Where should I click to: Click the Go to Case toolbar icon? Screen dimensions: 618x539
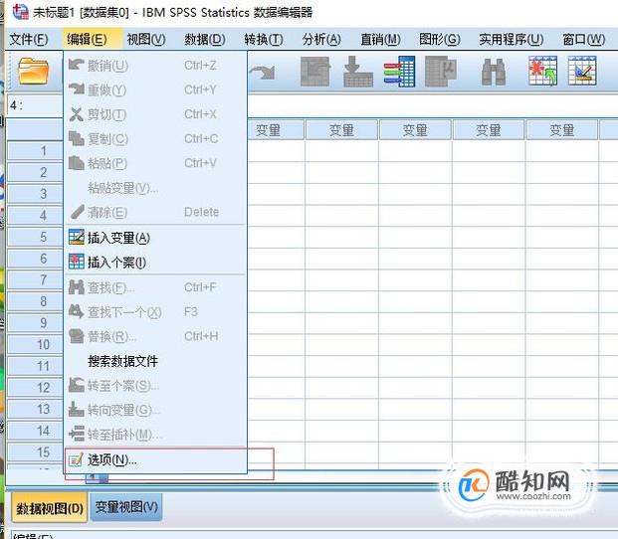[314, 72]
